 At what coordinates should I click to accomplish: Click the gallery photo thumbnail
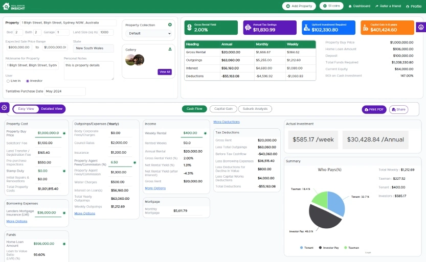135,60
